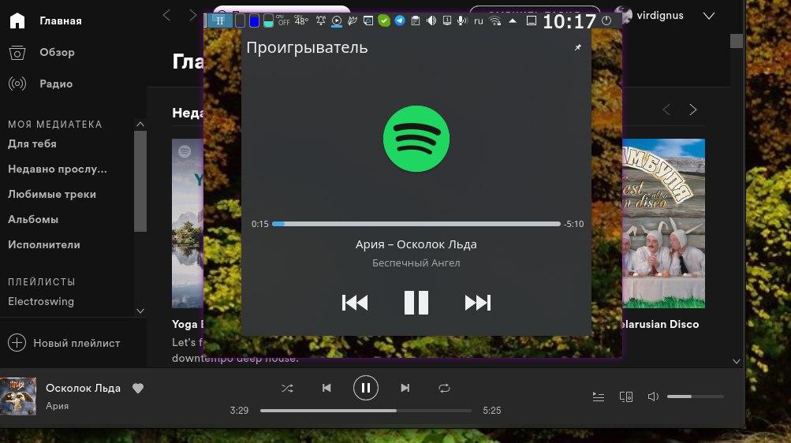
Task: Open the Радио section
Action: point(56,84)
